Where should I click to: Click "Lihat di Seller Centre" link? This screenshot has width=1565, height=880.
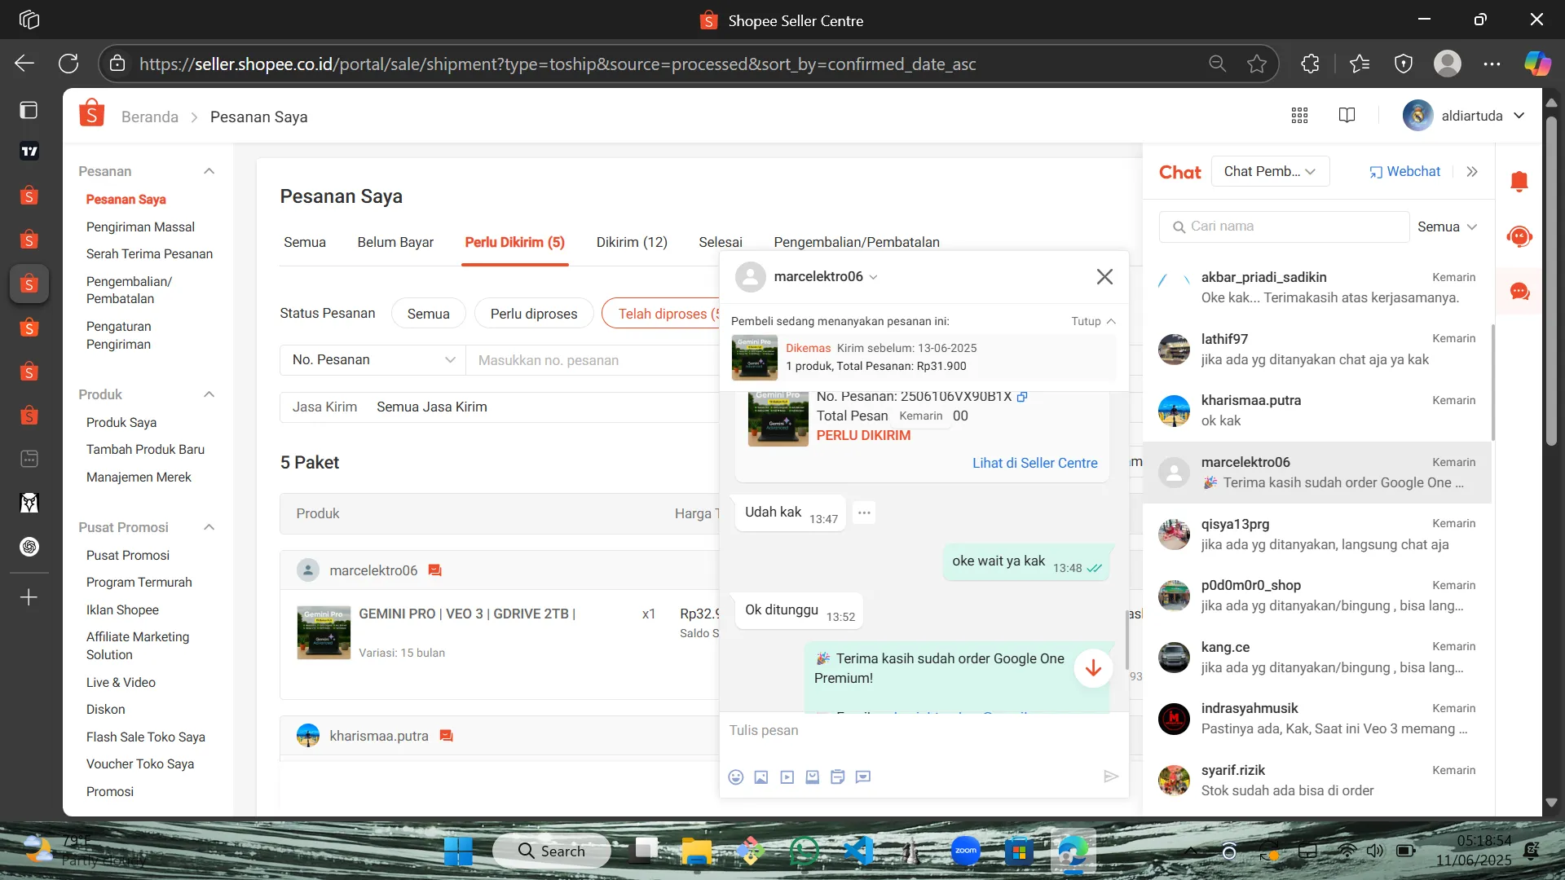coord(1035,463)
